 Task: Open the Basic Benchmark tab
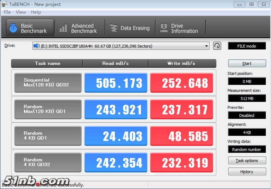[30, 28]
